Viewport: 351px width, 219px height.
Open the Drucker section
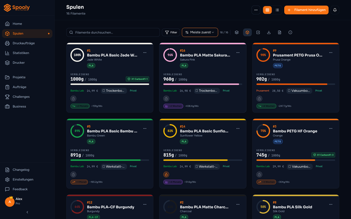tap(27, 63)
